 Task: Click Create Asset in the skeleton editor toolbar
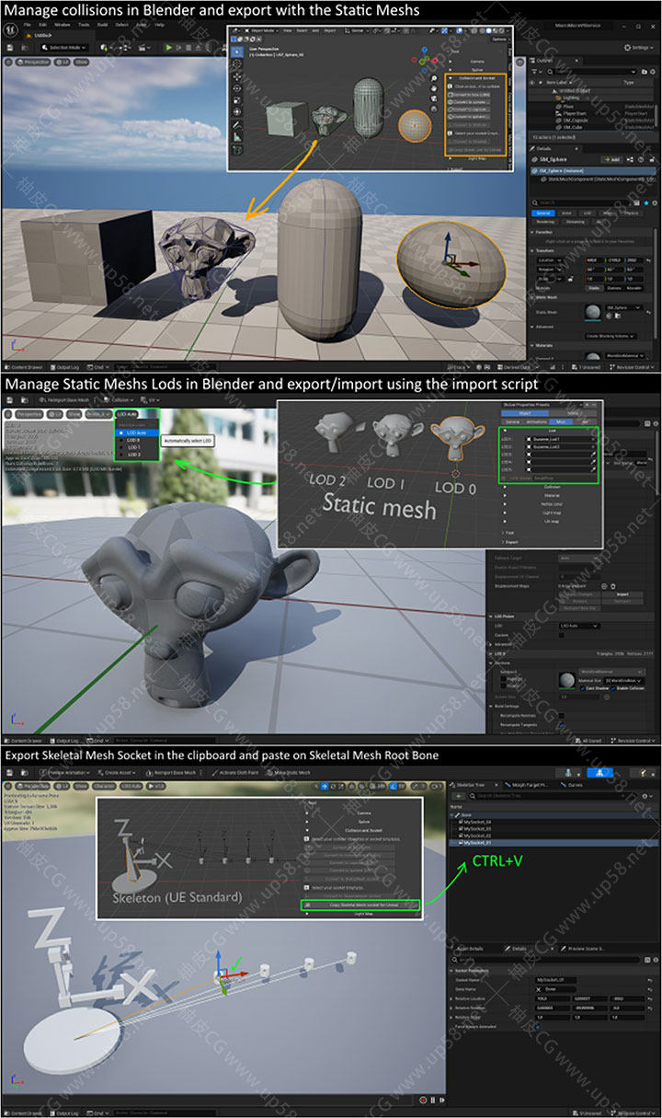coord(116,773)
